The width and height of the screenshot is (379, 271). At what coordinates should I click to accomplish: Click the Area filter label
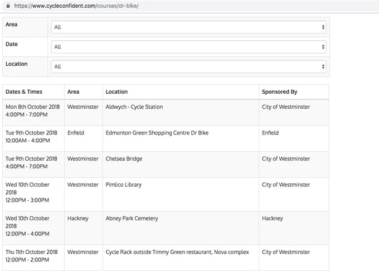pos(11,25)
